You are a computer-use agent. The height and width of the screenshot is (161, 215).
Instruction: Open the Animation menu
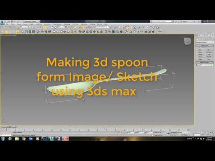(47, 24)
